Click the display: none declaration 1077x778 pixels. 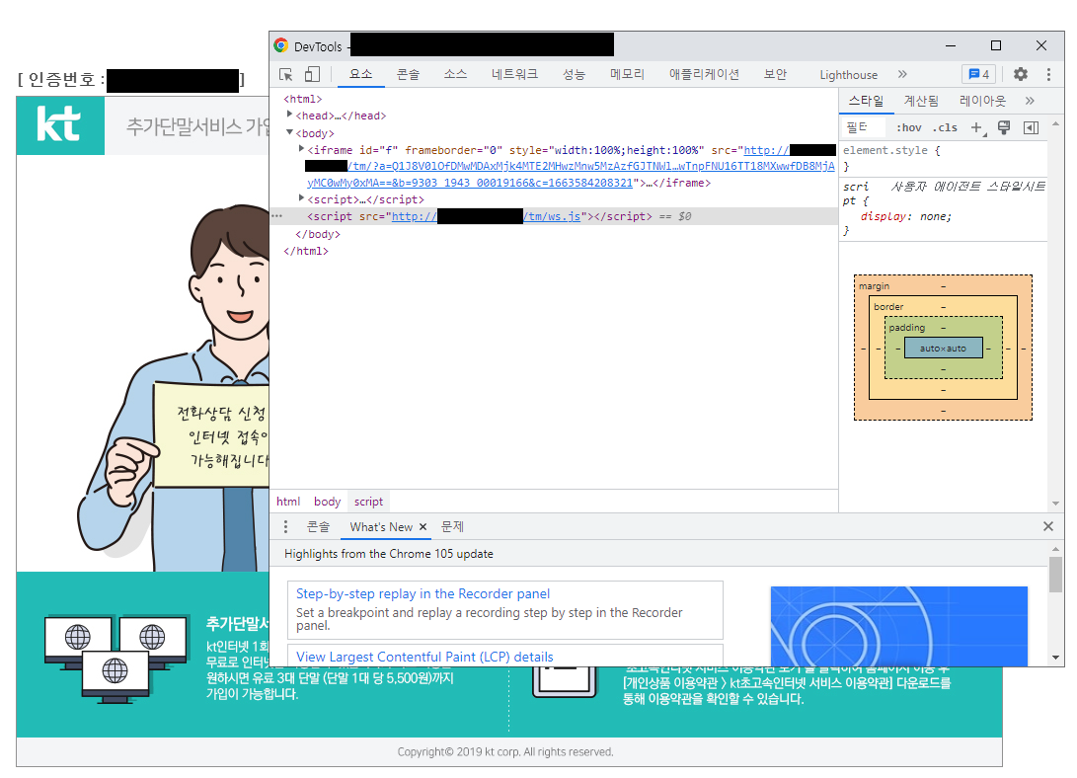[x=906, y=216]
